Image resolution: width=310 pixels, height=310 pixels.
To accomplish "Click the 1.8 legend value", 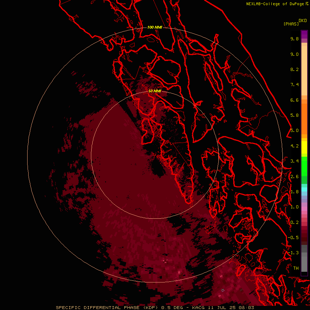I will (294, 192).
